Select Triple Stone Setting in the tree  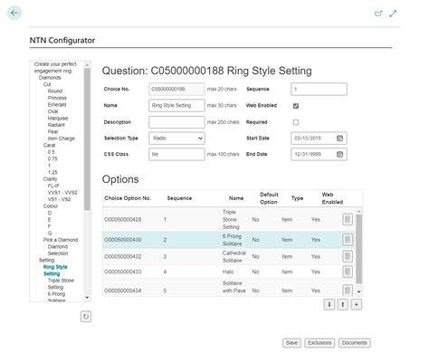point(61,284)
